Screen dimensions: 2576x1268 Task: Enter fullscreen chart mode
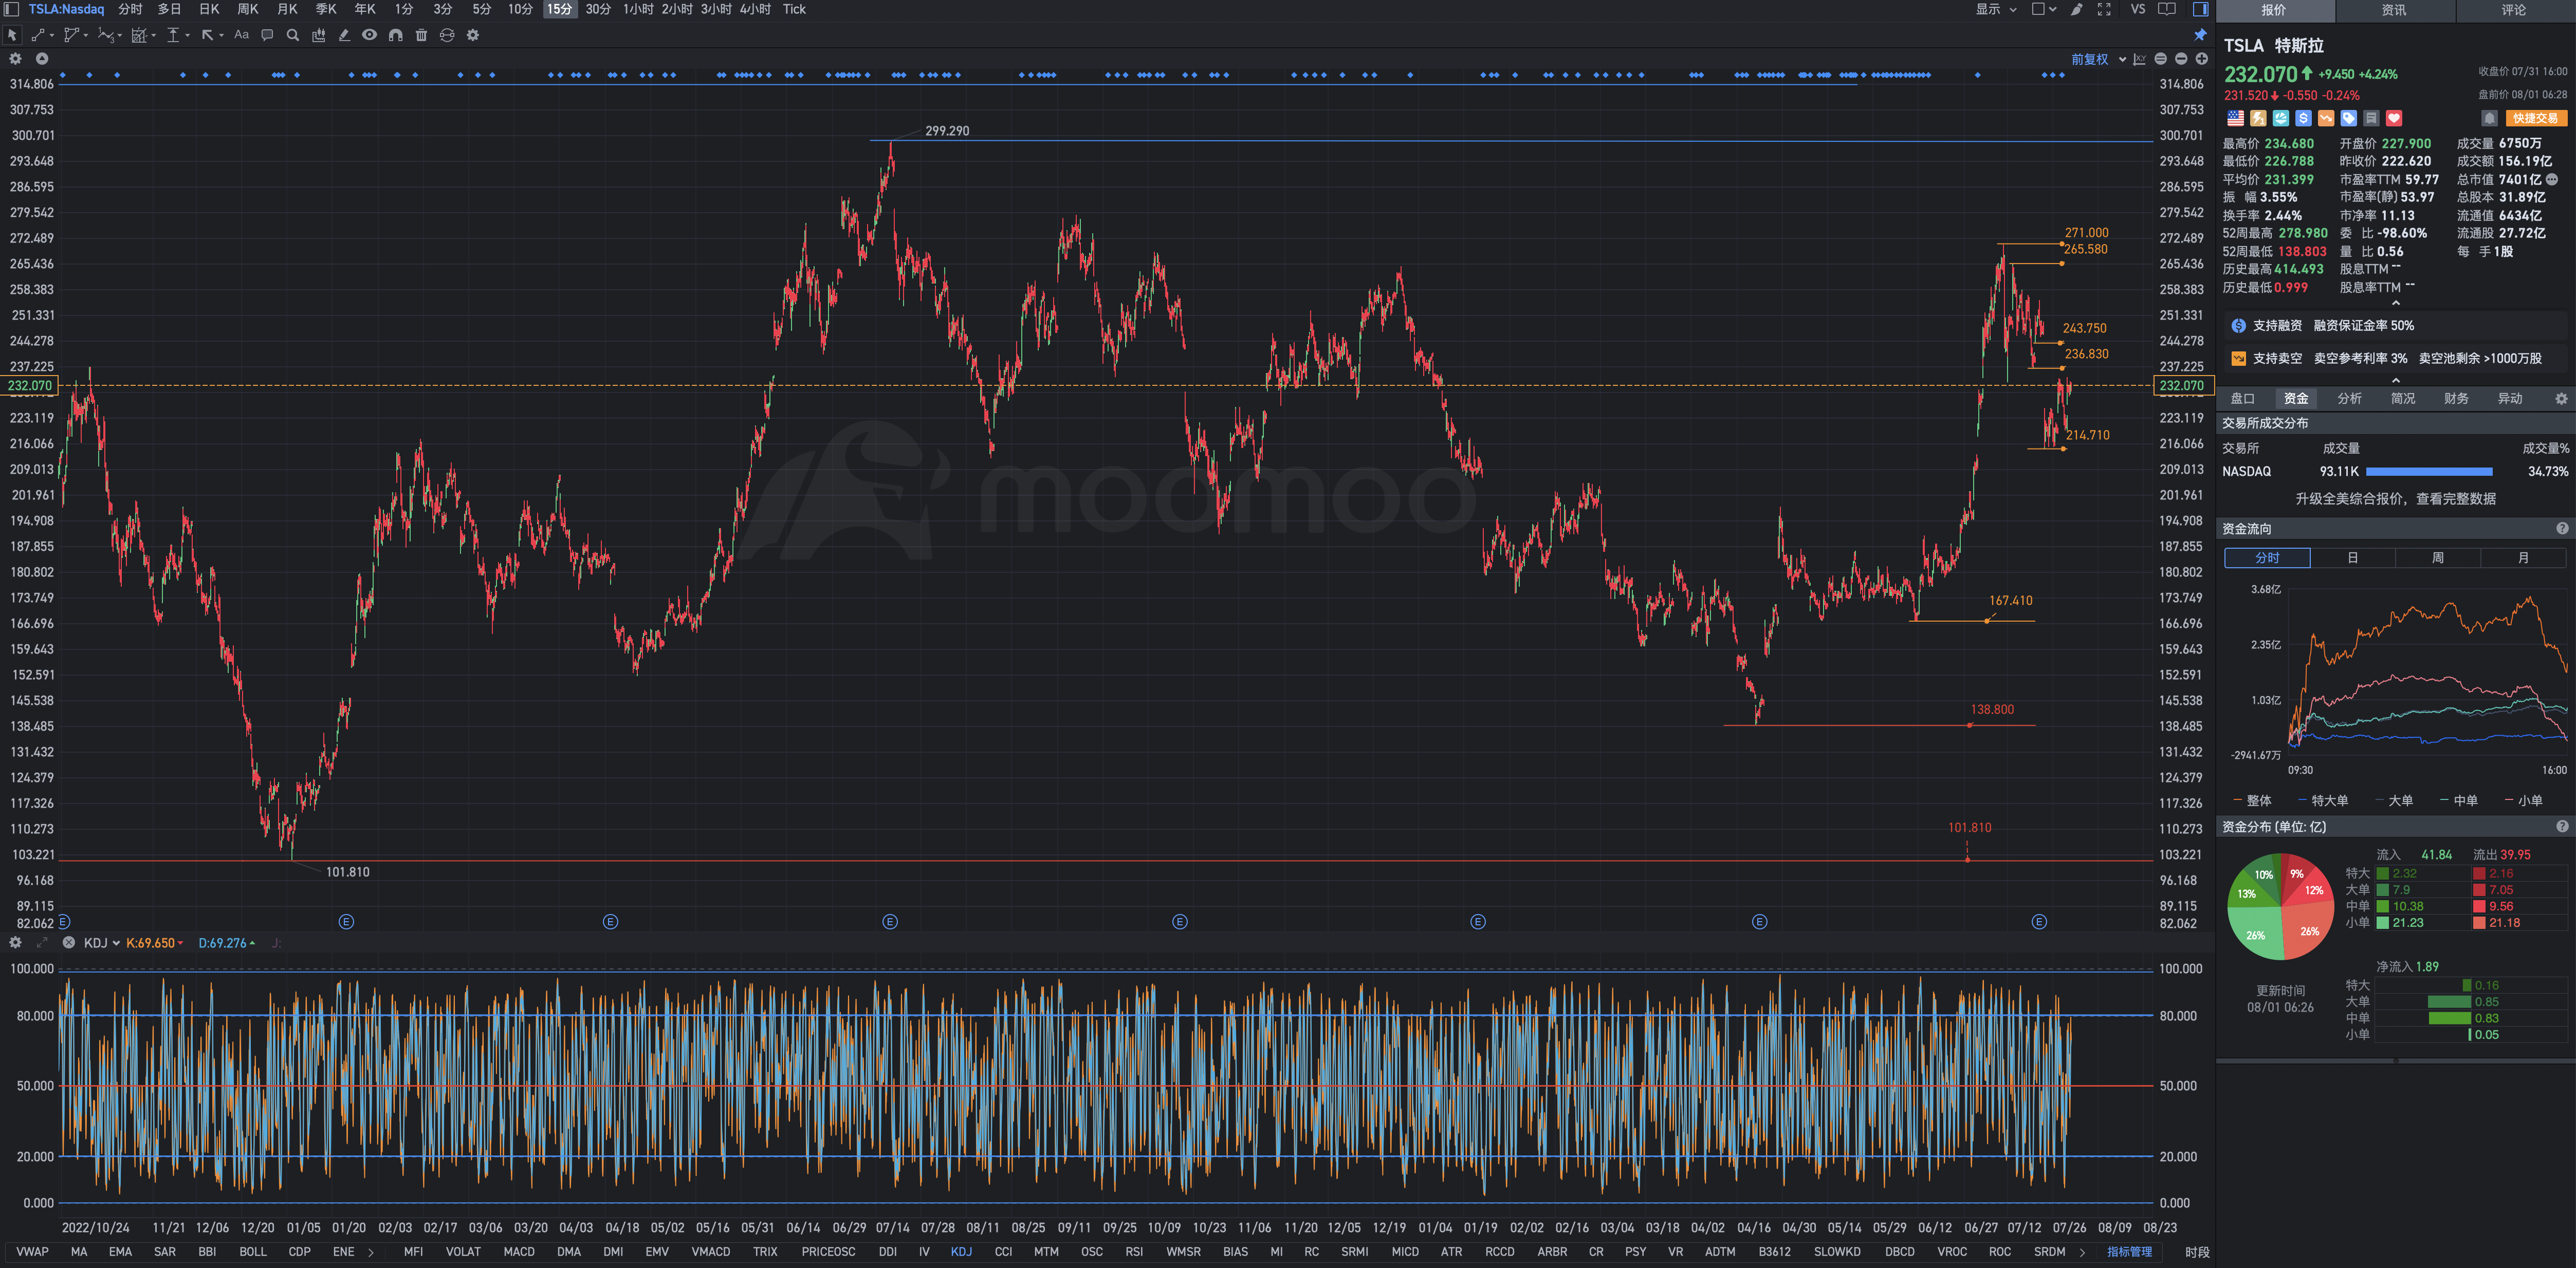click(x=2104, y=9)
